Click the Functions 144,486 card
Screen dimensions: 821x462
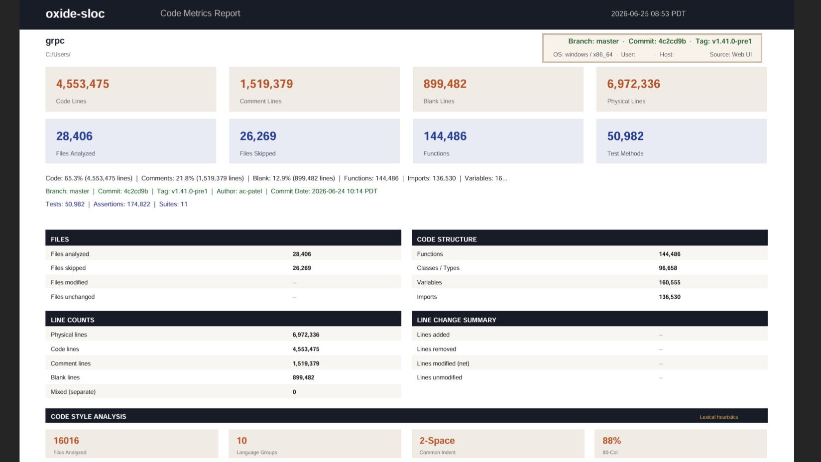498,141
